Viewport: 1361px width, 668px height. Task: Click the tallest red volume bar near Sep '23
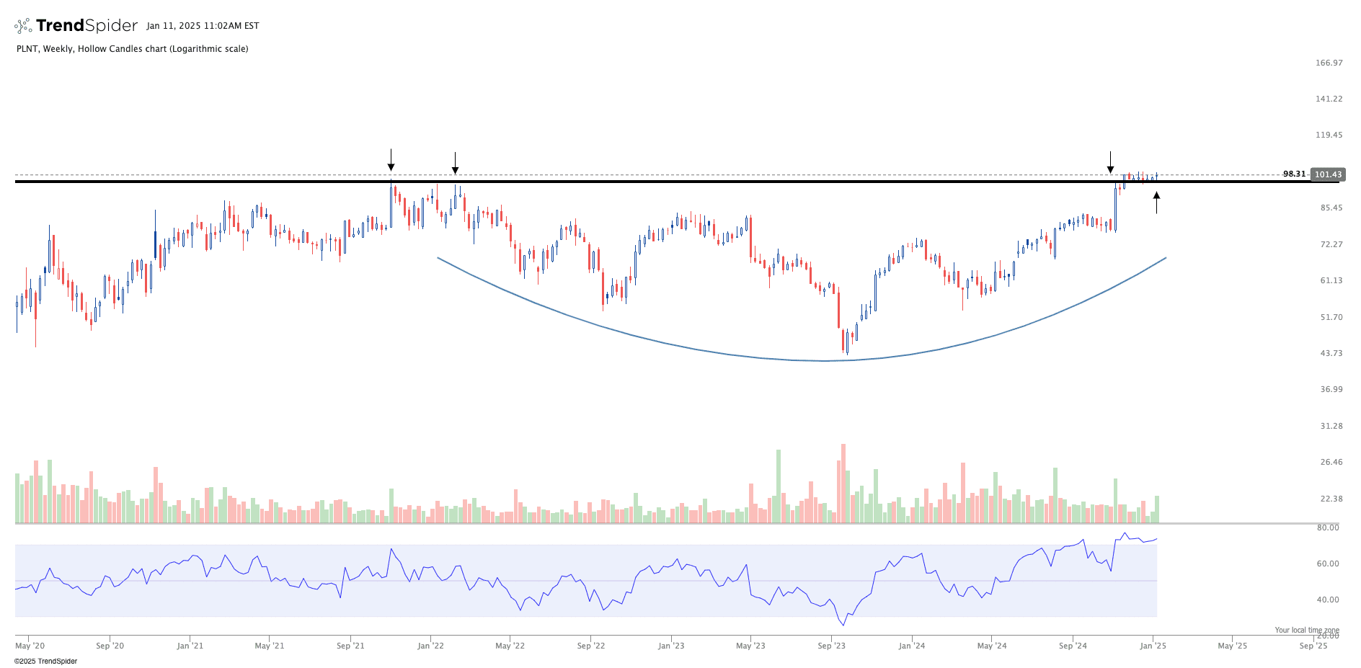(843, 483)
